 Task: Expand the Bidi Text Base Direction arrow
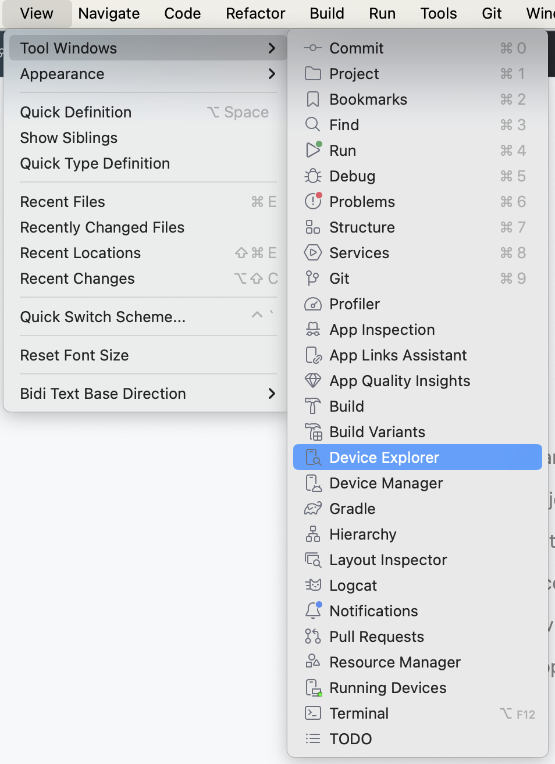coord(272,394)
